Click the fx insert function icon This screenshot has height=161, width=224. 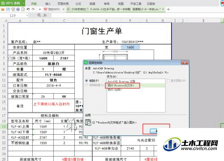(45, 15)
